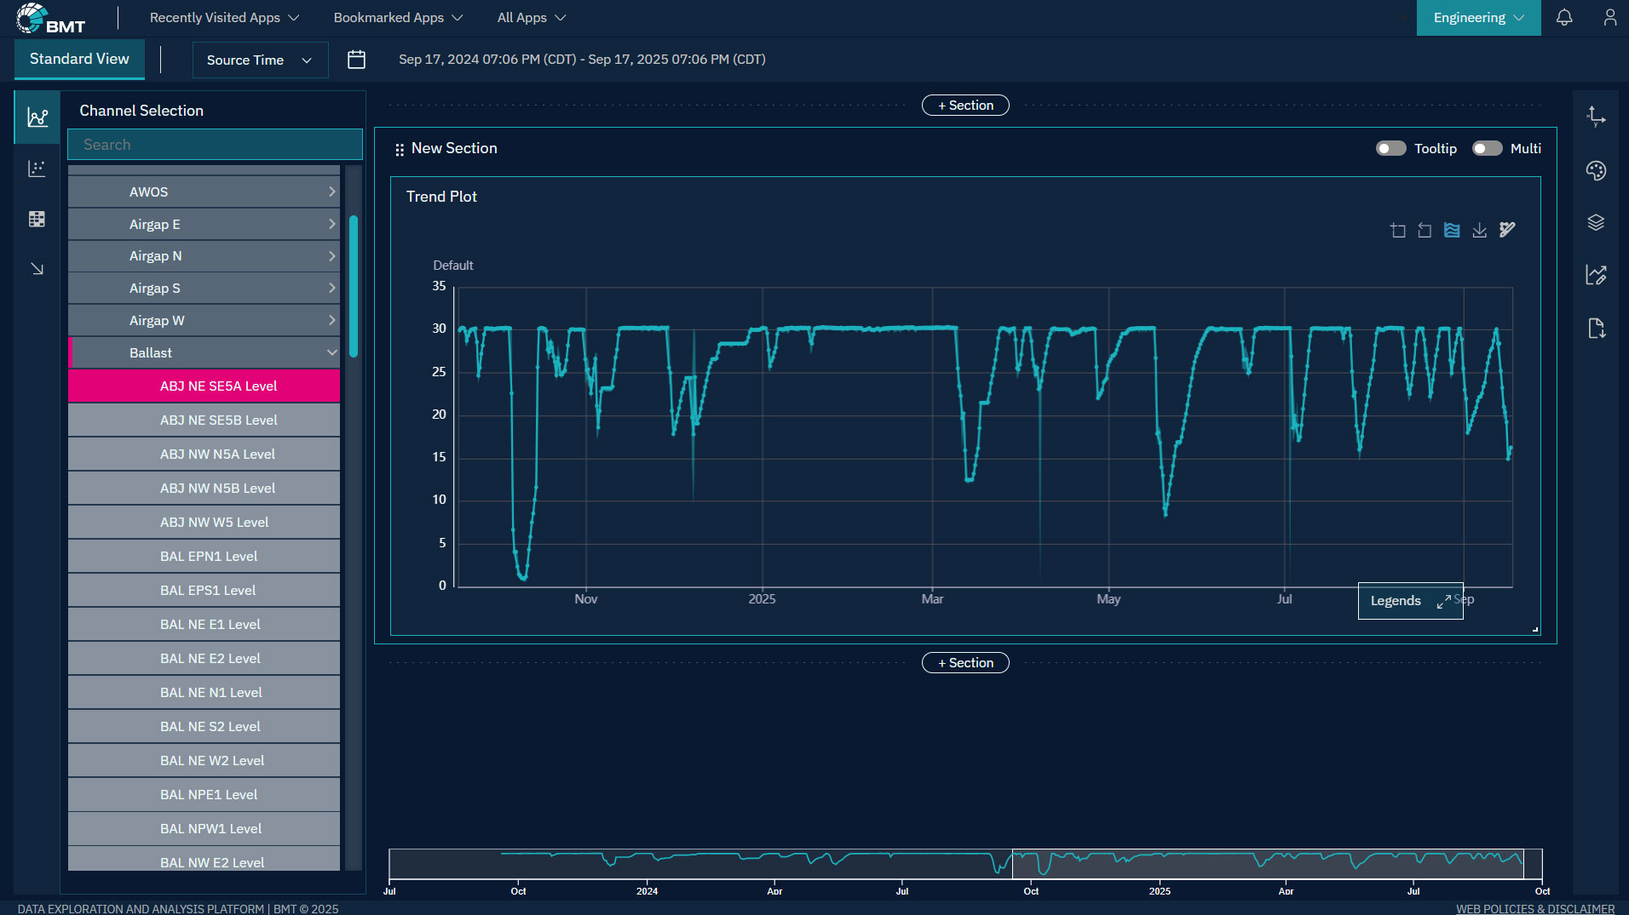This screenshot has width=1629, height=915.
Task: Open the color palette icon in right sidebar
Action: (1596, 170)
